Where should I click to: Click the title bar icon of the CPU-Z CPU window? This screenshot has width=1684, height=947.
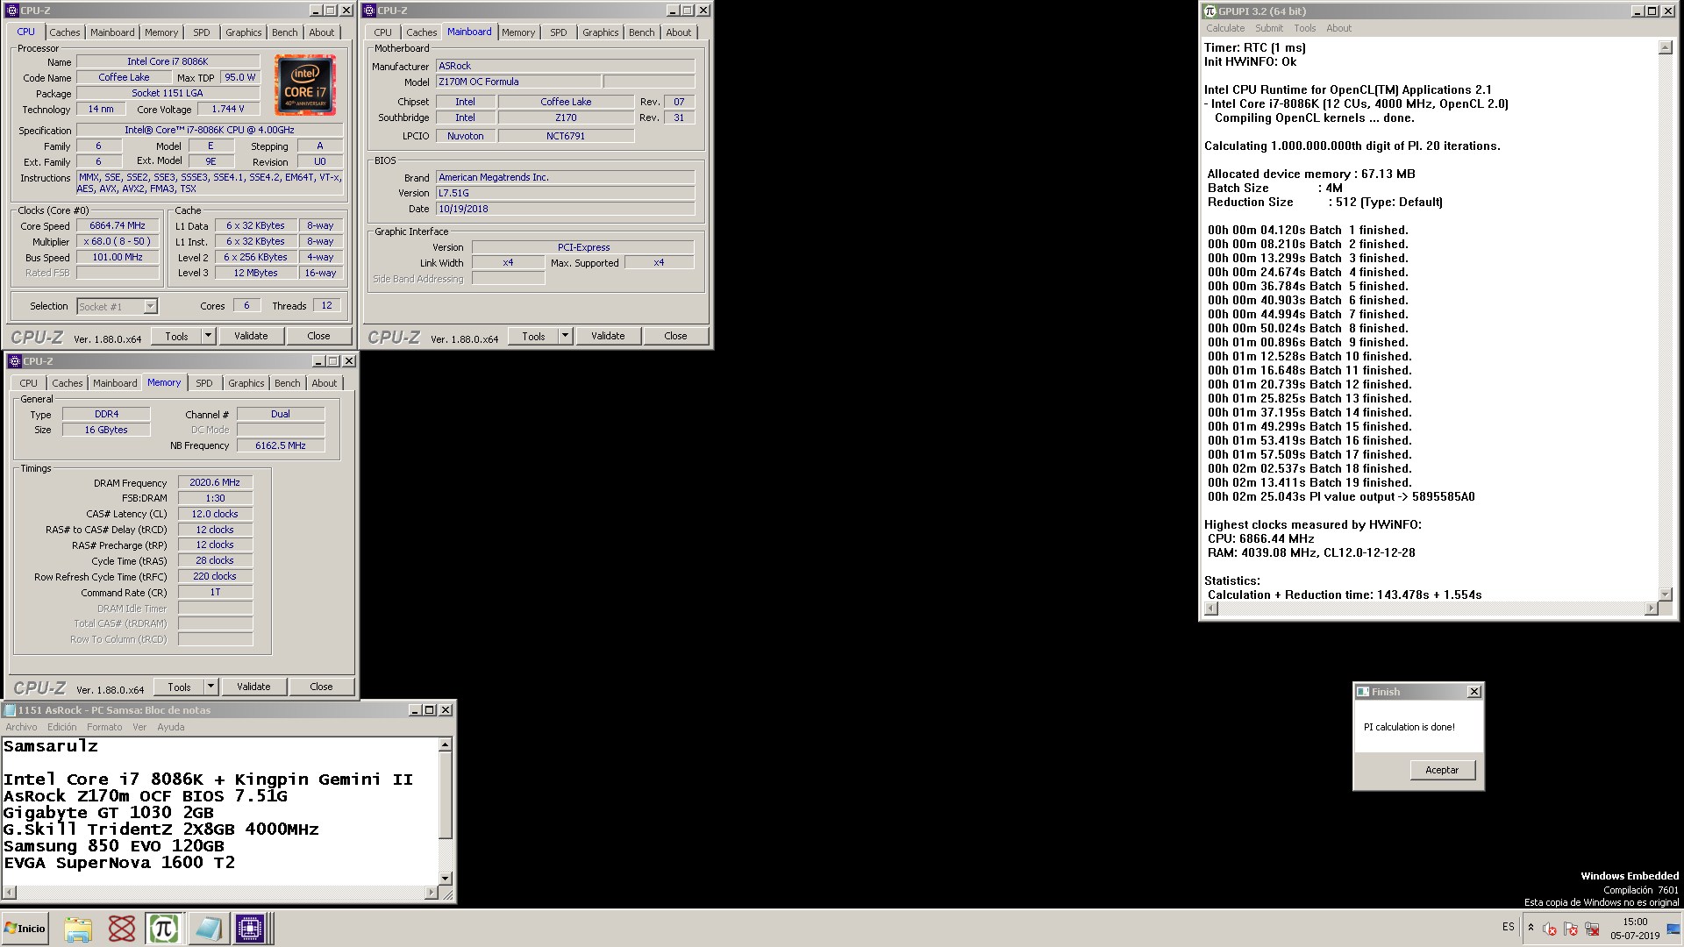(13, 11)
